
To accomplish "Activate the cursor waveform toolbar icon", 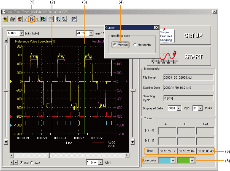I will 32,19.
